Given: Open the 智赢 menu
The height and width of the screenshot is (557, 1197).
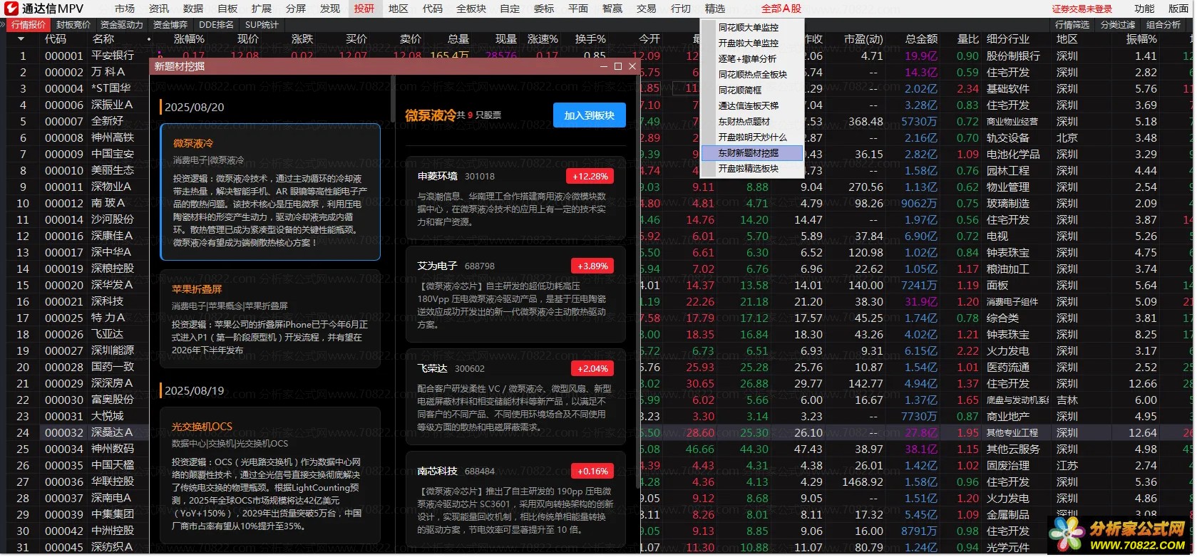Looking at the screenshot, I should 612,9.
